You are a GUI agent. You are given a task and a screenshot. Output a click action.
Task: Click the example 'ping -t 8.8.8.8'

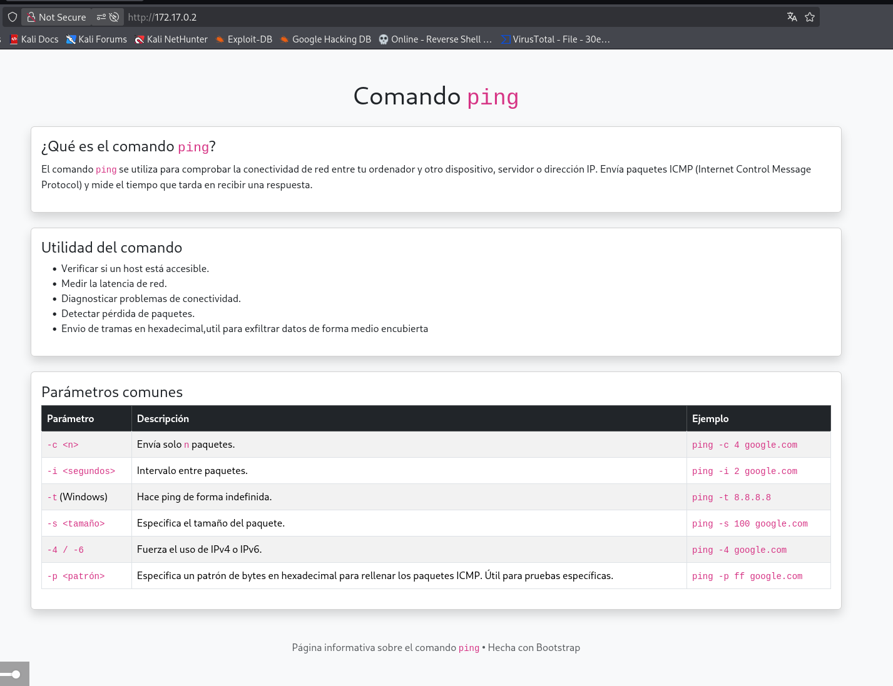(x=732, y=497)
